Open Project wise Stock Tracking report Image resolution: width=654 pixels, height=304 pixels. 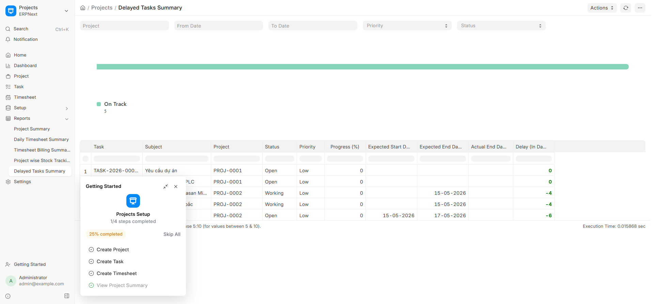tap(42, 161)
